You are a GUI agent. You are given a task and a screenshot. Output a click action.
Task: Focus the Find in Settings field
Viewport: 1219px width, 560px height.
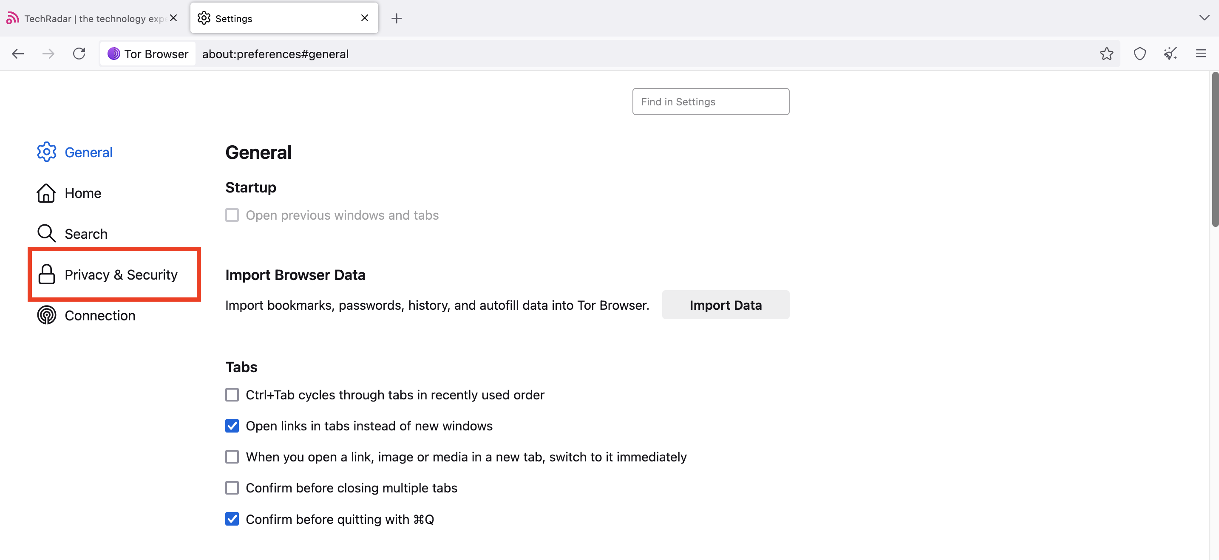click(x=710, y=102)
